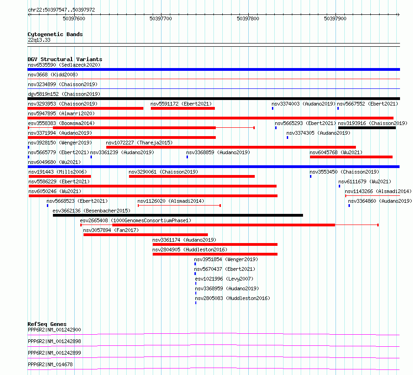Click nsv3290061 (Chaisson2019) label

click(x=163, y=172)
